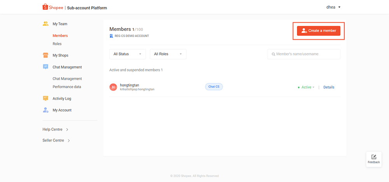The image size is (389, 182).
Task: Click the hongtingtan avatar circle
Action: (113, 87)
